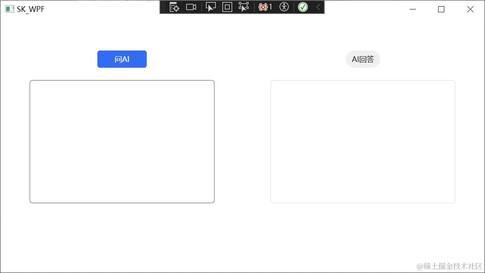
Task: Close the SK_WPF window
Action: (x=470, y=9)
